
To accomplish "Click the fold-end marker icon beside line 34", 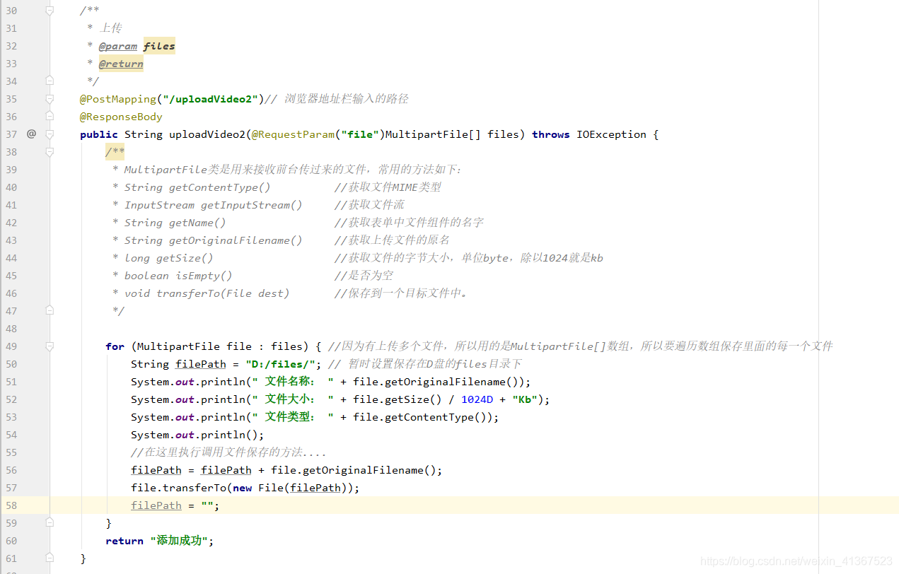I will (49, 81).
